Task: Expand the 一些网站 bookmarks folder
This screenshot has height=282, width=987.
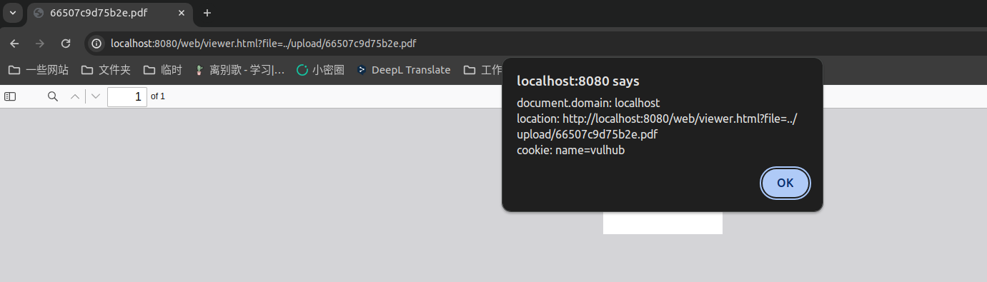Action: click(x=39, y=70)
